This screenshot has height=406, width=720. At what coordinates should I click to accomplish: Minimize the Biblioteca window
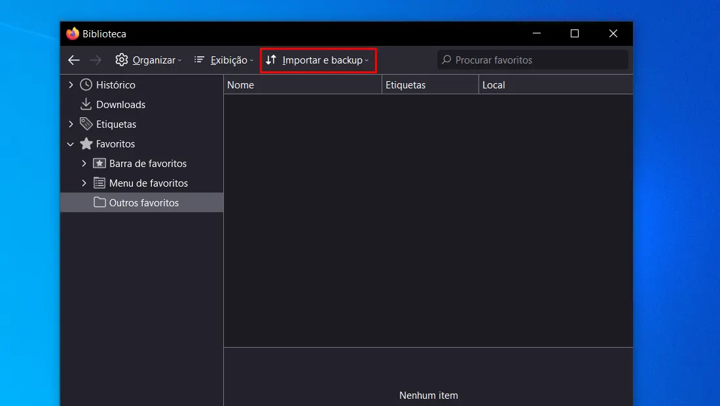point(536,33)
